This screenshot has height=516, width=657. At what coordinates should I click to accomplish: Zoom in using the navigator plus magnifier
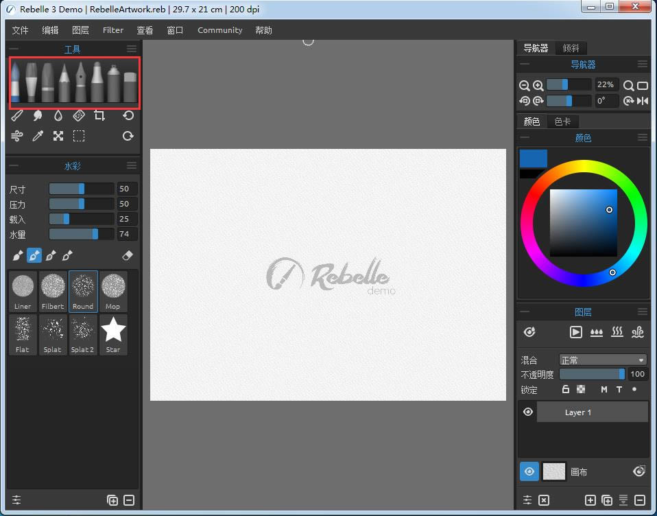(x=538, y=86)
